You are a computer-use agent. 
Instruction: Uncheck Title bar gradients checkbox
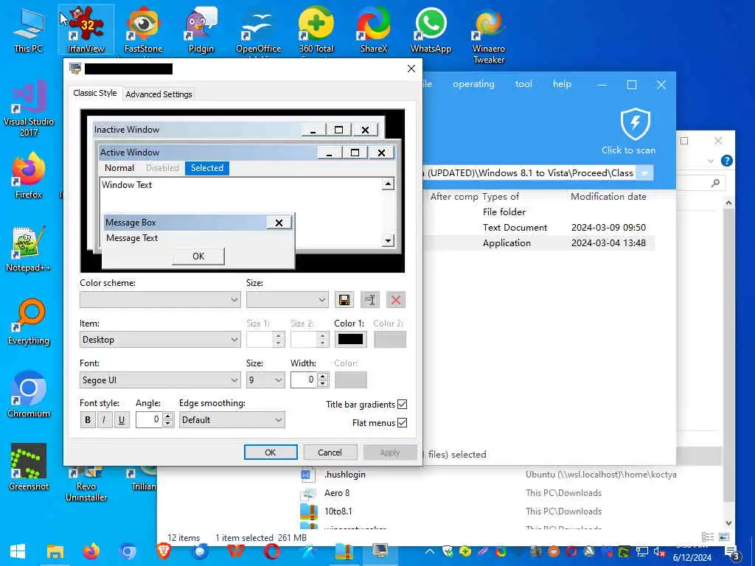[x=402, y=405]
